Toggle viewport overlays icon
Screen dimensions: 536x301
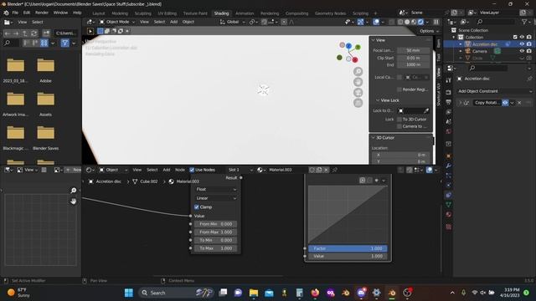[x=376, y=22]
